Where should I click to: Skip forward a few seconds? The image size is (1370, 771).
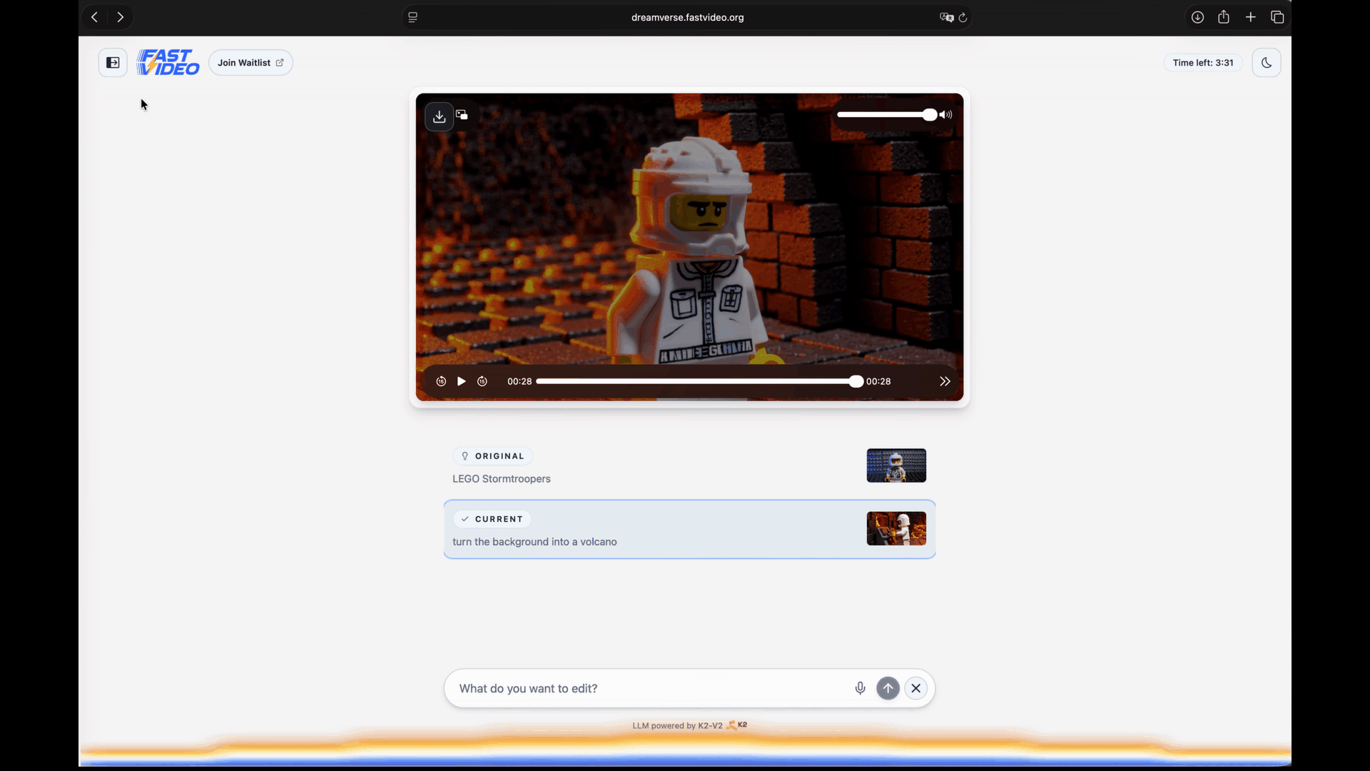click(482, 382)
